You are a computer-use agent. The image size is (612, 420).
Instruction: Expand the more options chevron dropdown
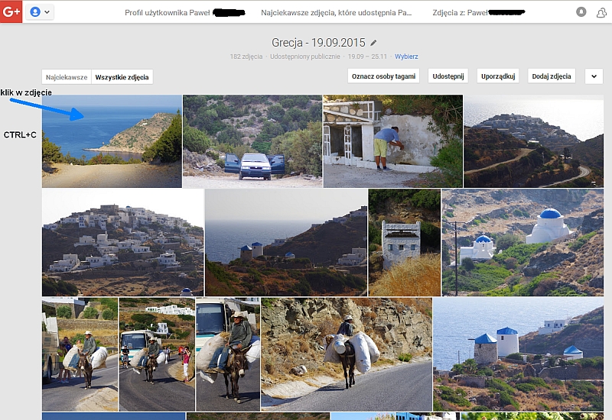[594, 76]
